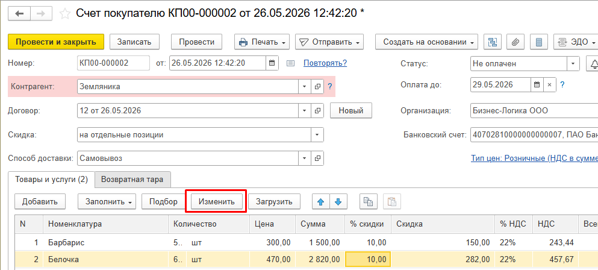Screen dimensions: 598x270
Task: Click the Подбор button
Action: click(163, 202)
